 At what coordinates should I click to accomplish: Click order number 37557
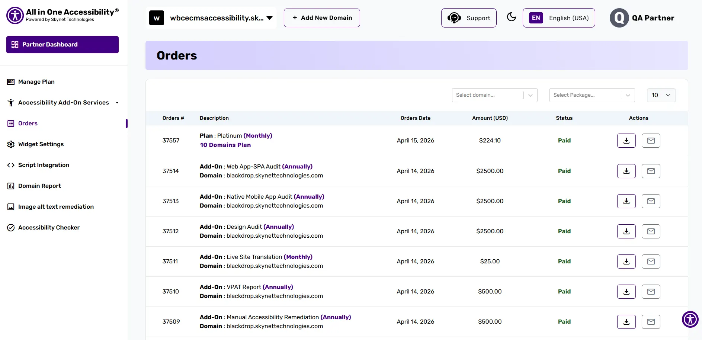coord(171,141)
